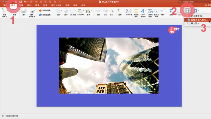Screen dimensions: 211x119
Task: Switch to the 設計 ribbon tab
Action: pyautogui.click(x=29, y=5)
